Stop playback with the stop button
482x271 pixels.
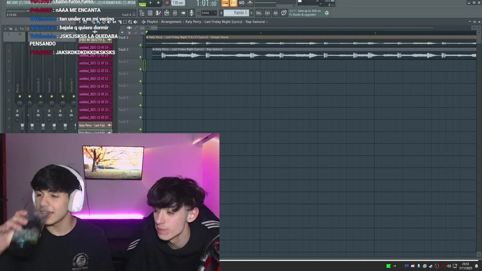point(158,3)
